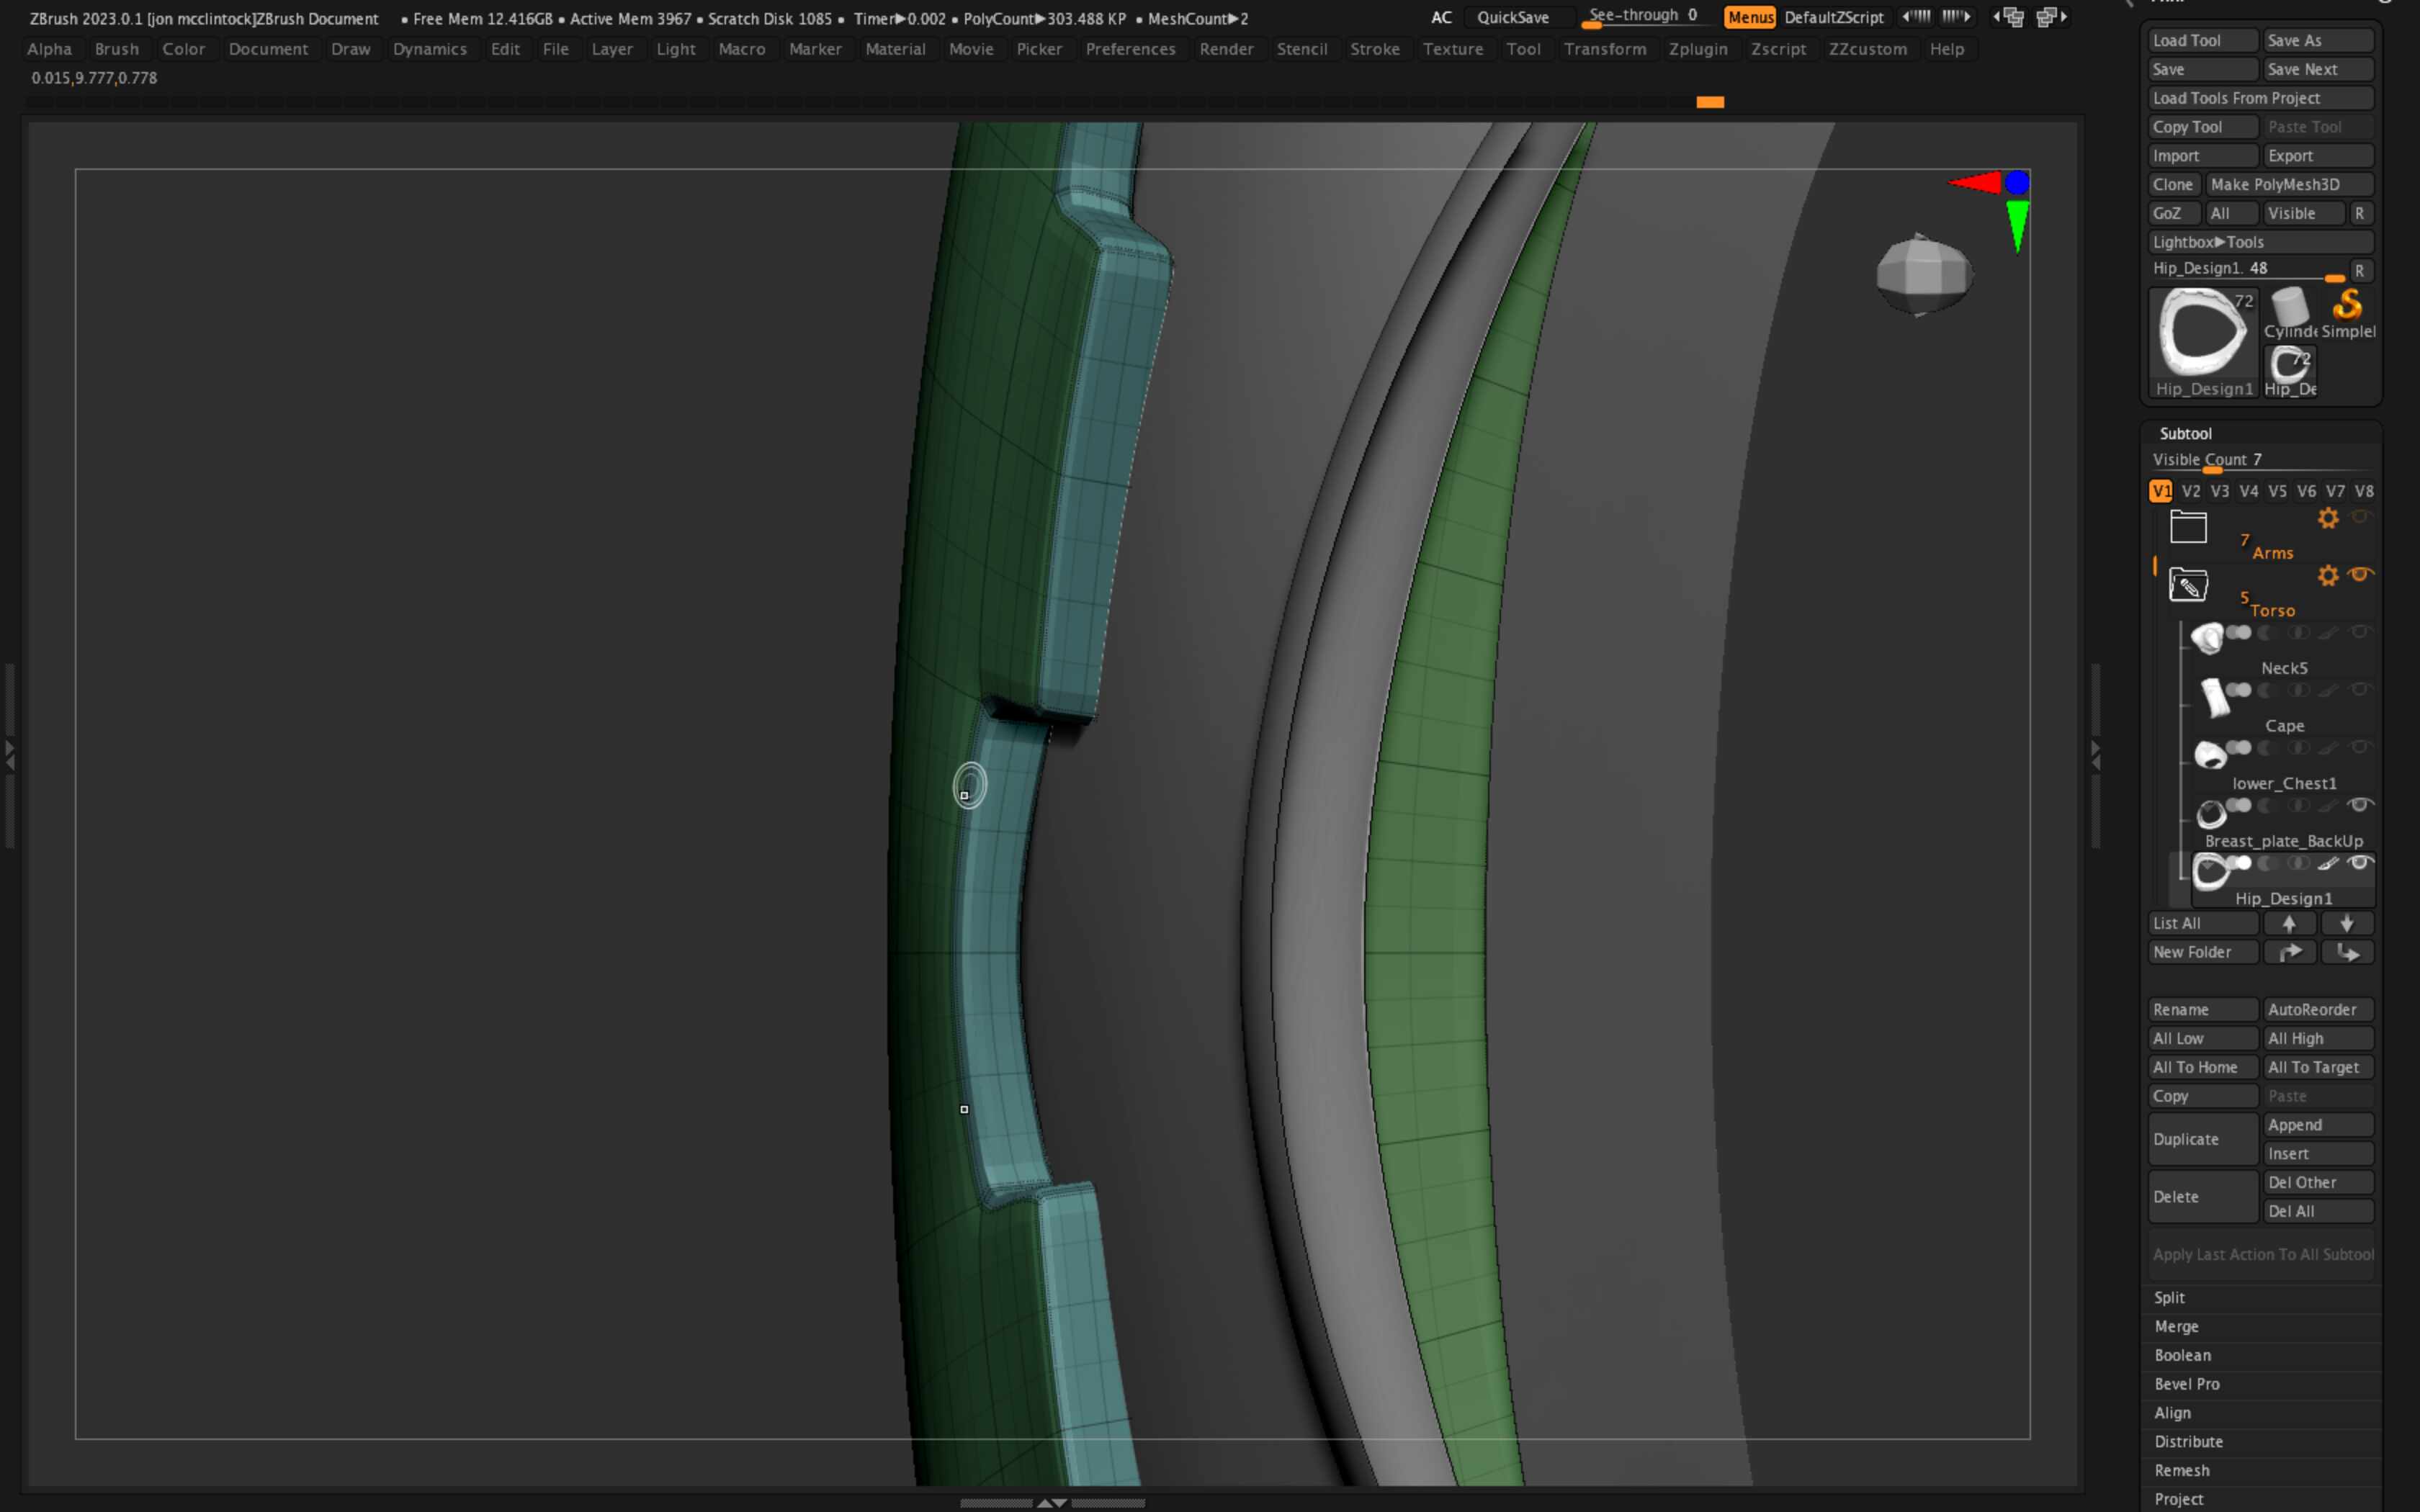The height and width of the screenshot is (1512, 2420).
Task: Click QuickSave at the top bar
Action: (1514, 16)
